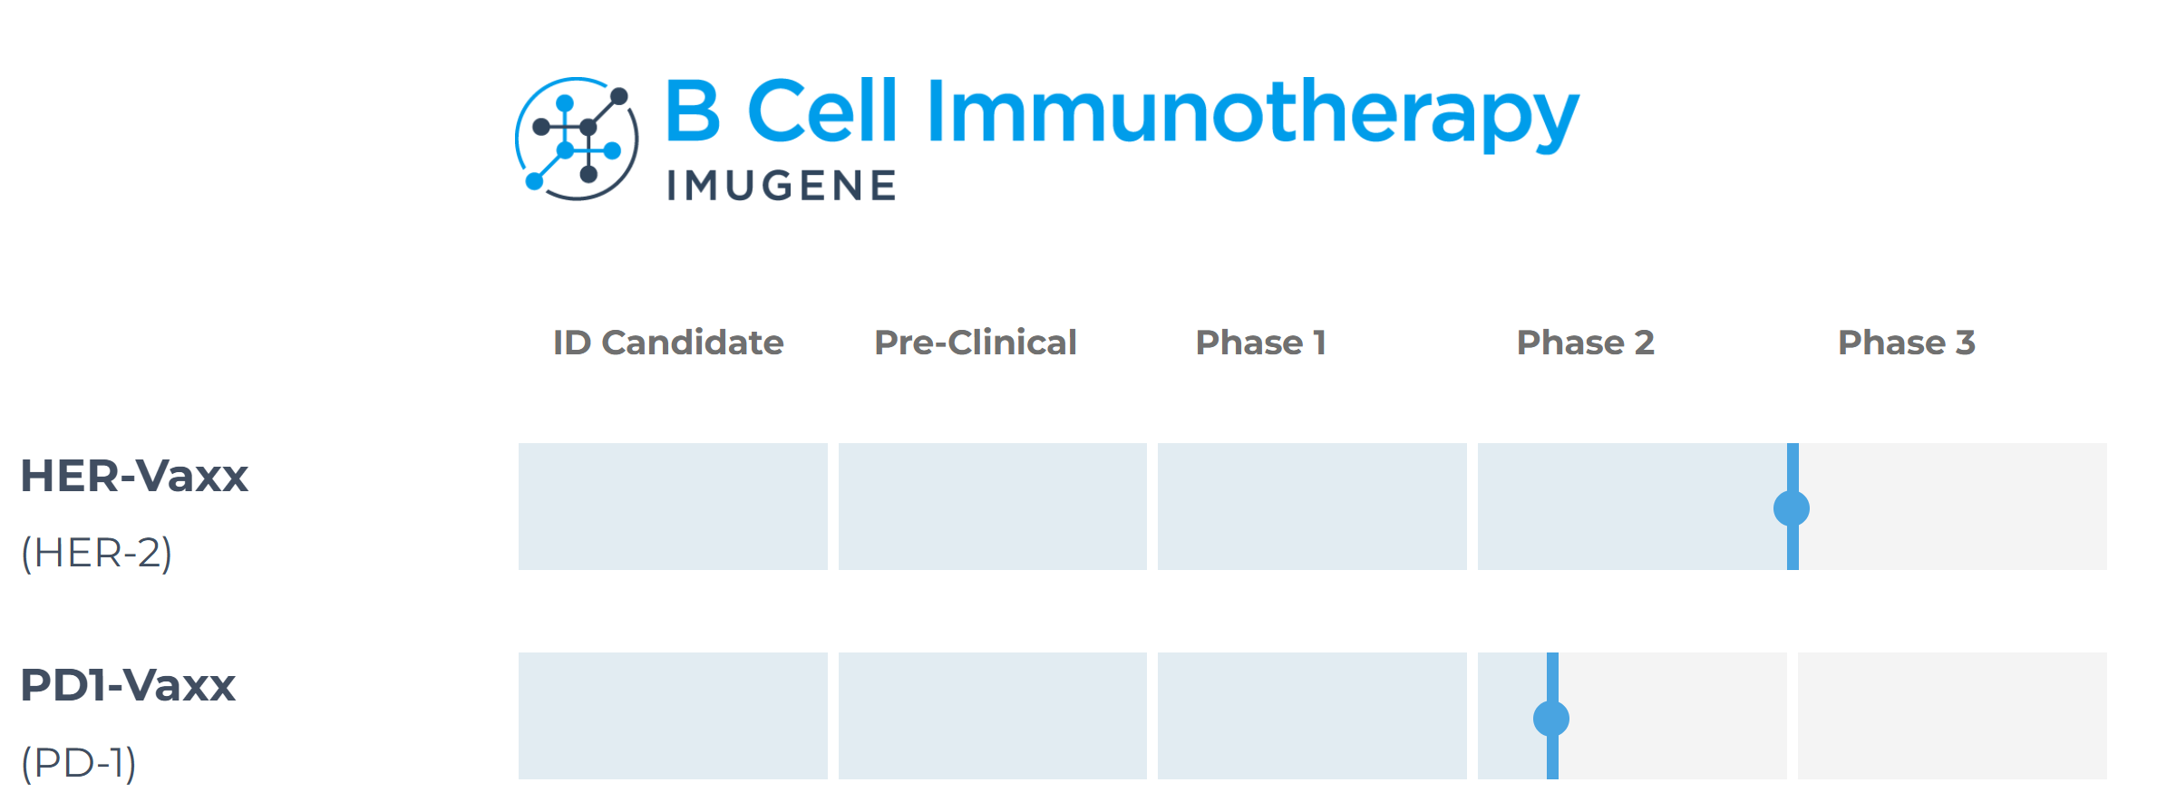Click the (HER-2) target label

(x=96, y=553)
